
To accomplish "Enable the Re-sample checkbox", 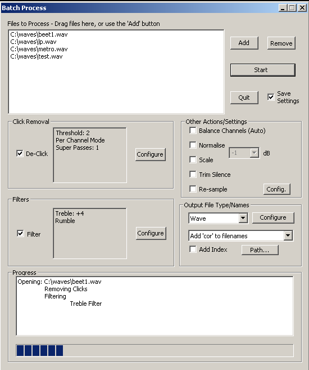I will click(x=193, y=189).
